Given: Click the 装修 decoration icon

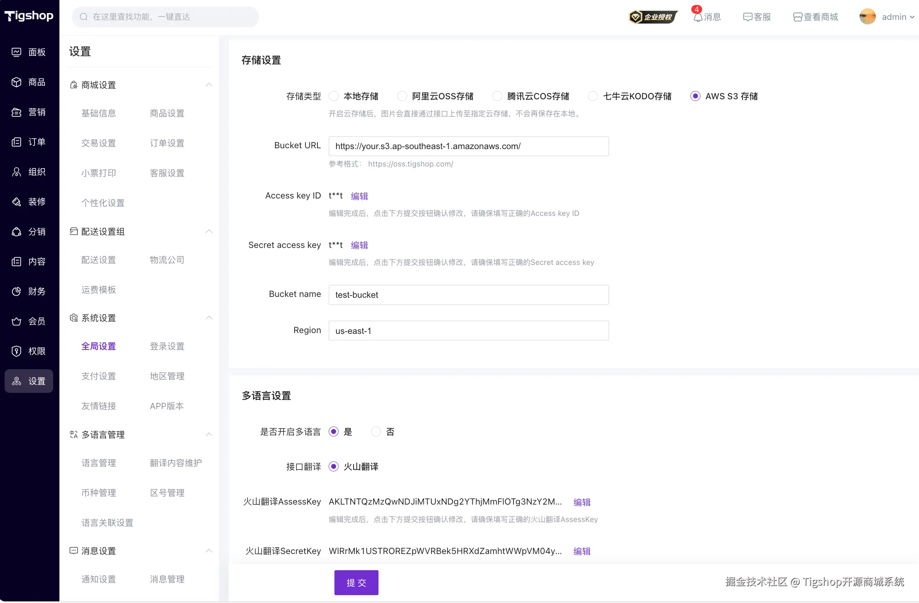Looking at the screenshot, I should [16, 202].
